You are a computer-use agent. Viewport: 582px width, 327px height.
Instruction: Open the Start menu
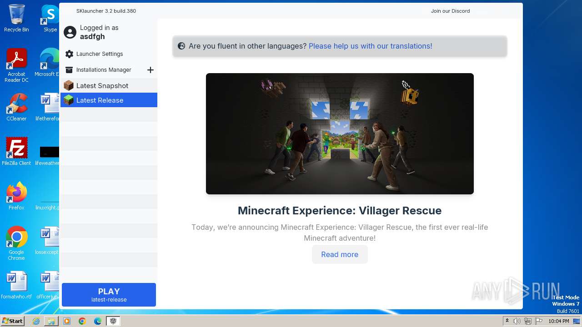(13, 321)
